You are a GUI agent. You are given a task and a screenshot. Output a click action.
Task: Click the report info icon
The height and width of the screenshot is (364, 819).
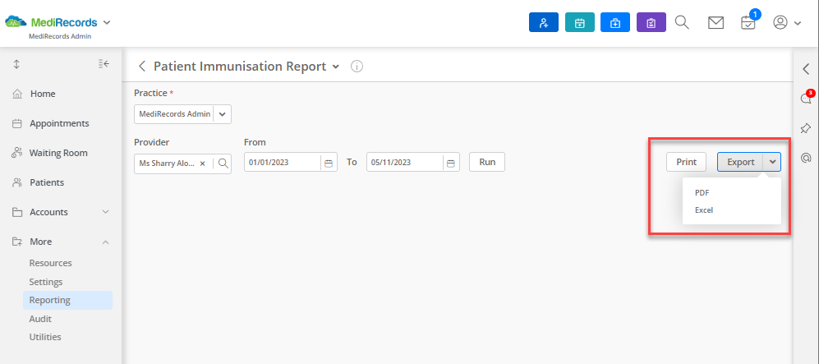click(x=357, y=67)
